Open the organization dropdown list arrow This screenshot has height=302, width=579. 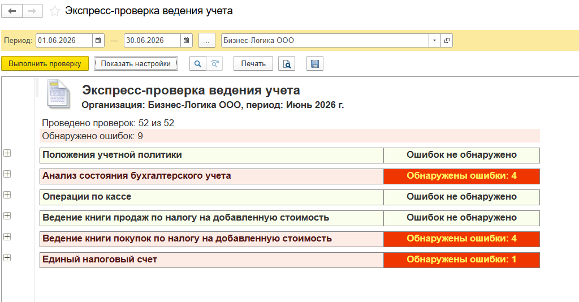(435, 41)
